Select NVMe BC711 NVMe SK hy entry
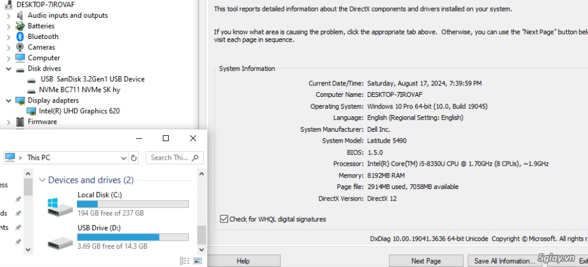588x267 pixels. pyautogui.click(x=79, y=90)
